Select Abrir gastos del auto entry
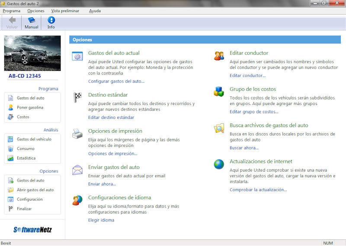This screenshot has height=246, width=346. click(35, 190)
